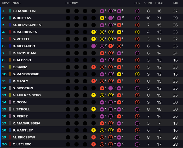Viewport: 183px width, 148px height.
Task: Click Verstappen's current red supersoft tyre icon
Action: click(x=137, y=25)
